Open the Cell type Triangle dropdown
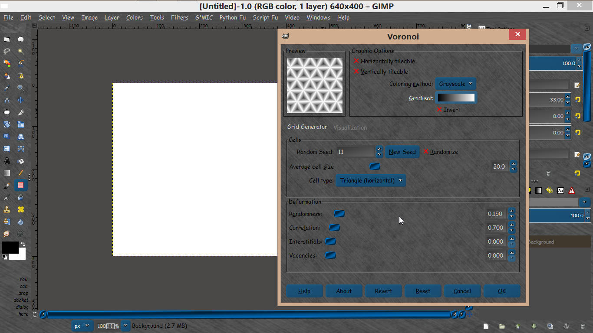The height and width of the screenshot is (333, 593). click(x=371, y=180)
